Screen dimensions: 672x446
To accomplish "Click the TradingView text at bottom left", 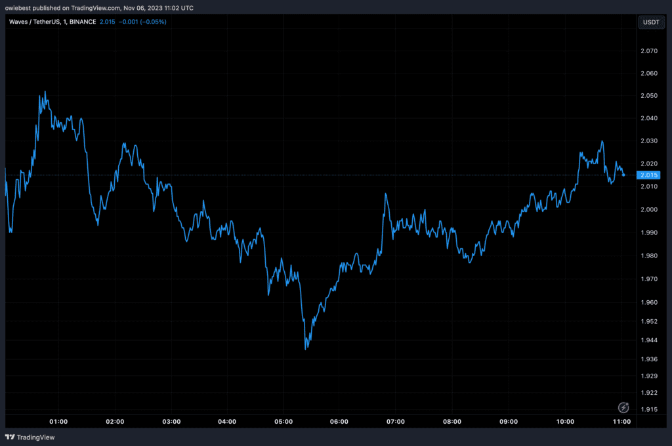I will [35, 437].
